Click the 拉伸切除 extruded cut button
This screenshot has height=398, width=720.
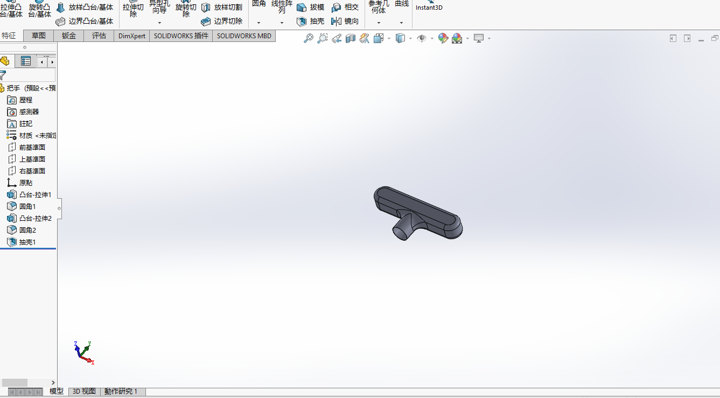pyautogui.click(x=133, y=9)
